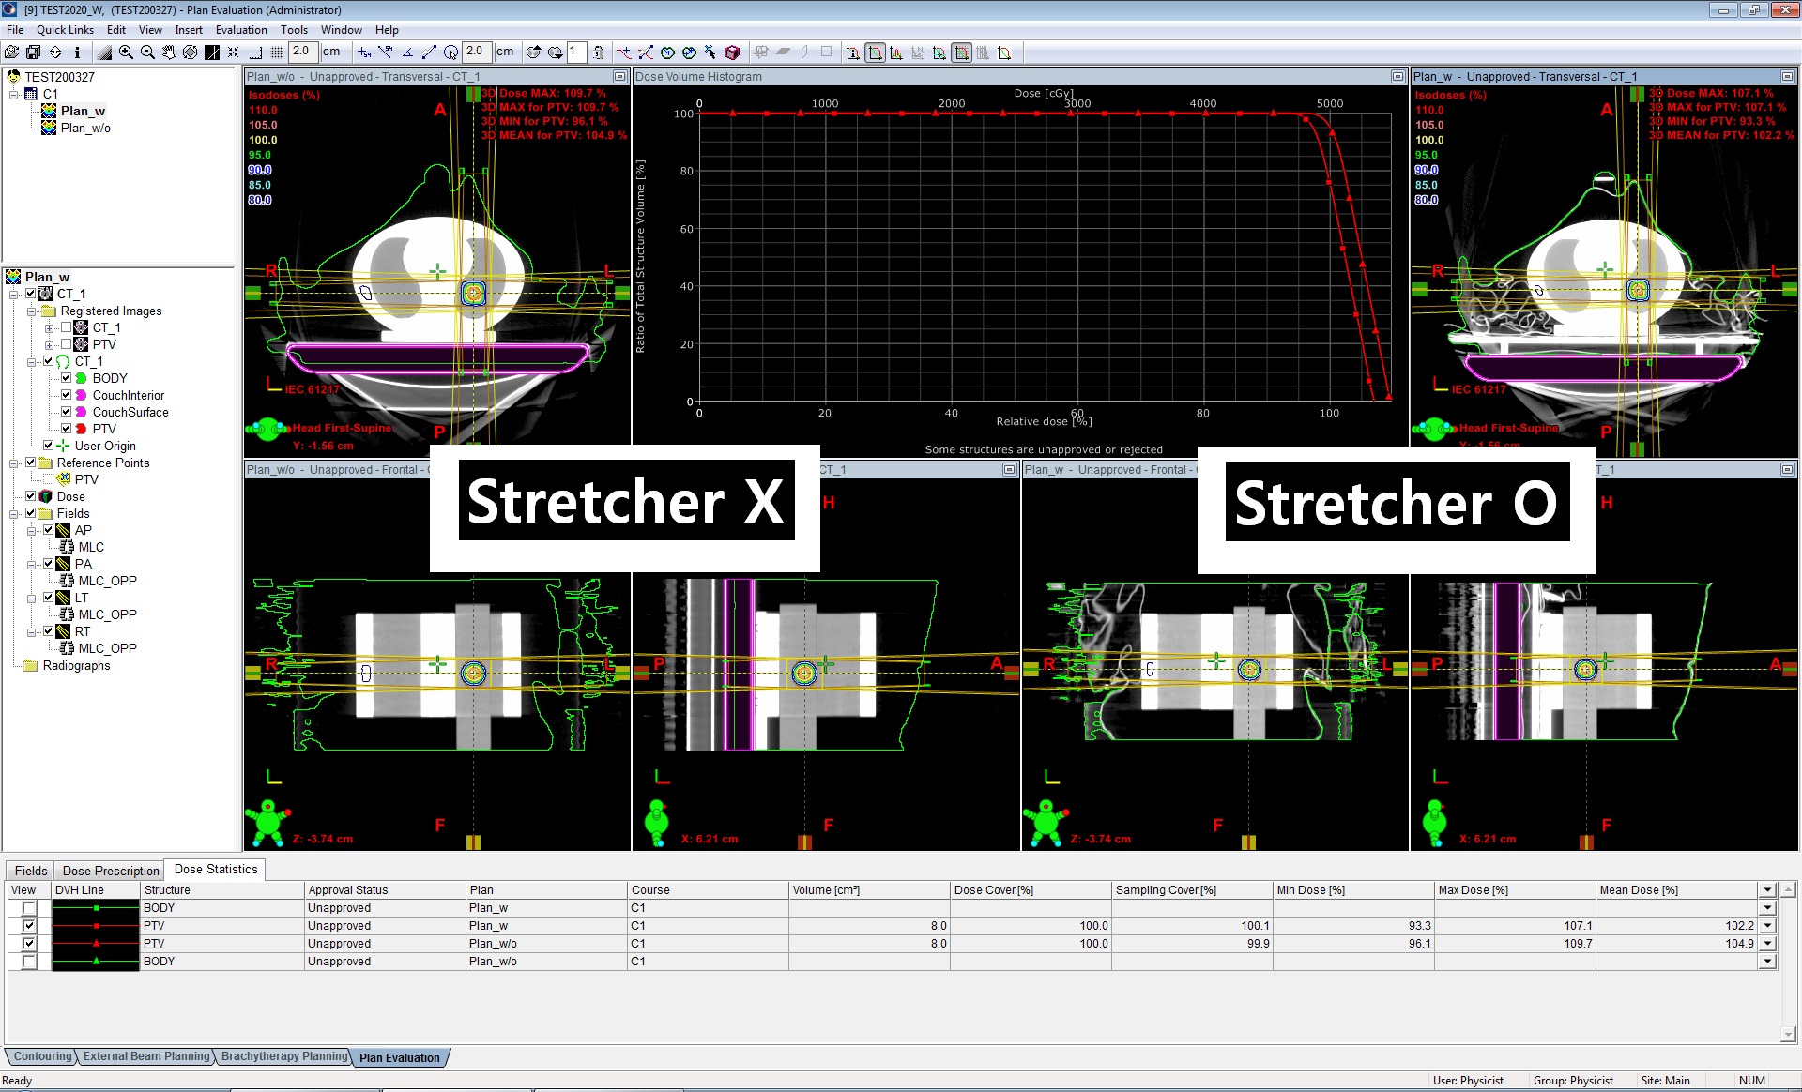
Task: Click the save (floppy disk) toolbar icon
Action: tap(34, 53)
